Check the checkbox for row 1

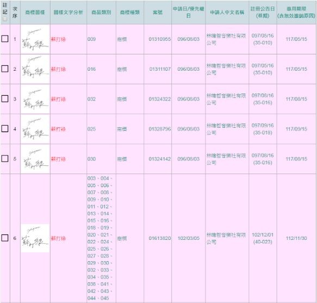[x=5, y=39]
